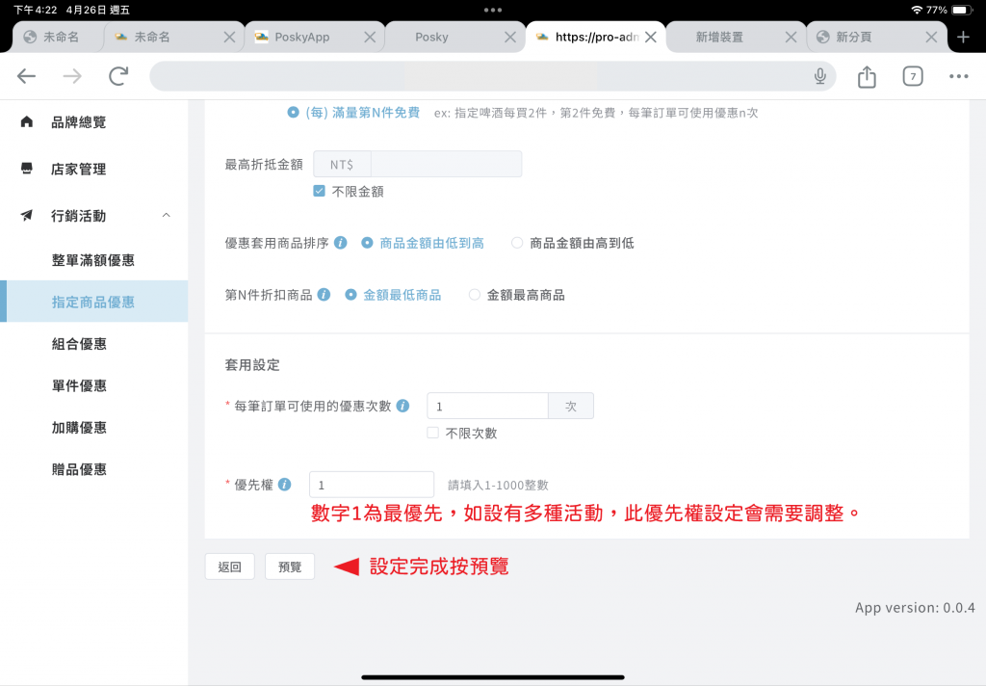Screen dimensions: 986x686
Task: Open the browser three-dot menu
Action: (958, 76)
